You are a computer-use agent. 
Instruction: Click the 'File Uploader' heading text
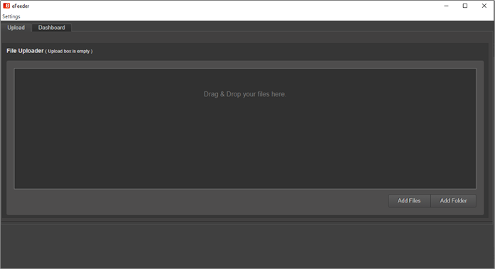click(x=25, y=51)
